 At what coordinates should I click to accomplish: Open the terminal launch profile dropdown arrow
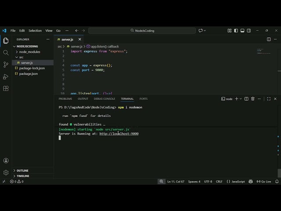click(x=241, y=99)
